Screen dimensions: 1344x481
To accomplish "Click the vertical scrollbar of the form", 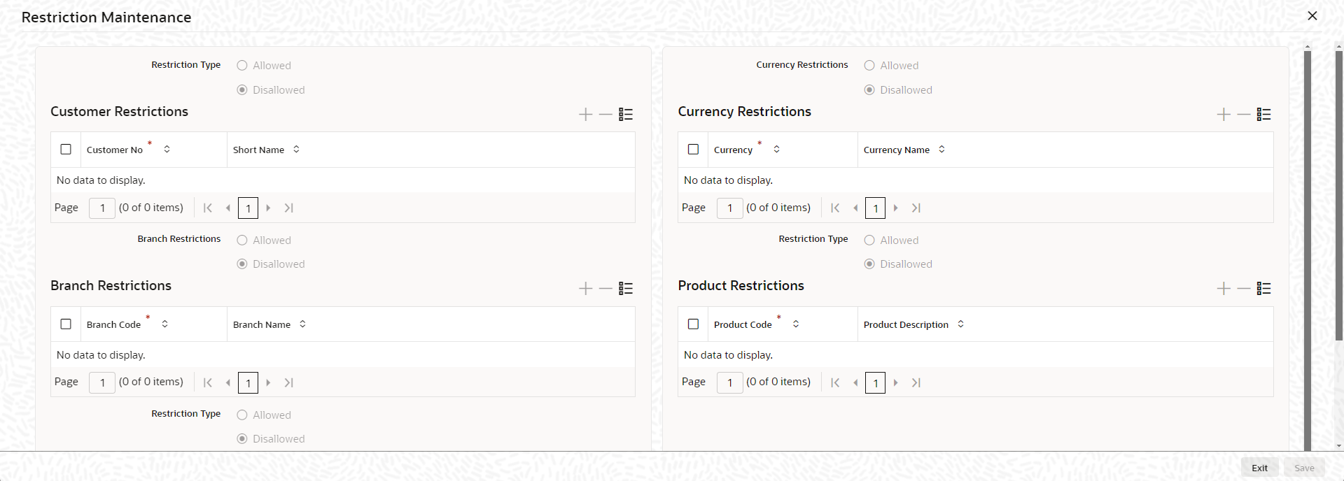I will click(1307, 245).
